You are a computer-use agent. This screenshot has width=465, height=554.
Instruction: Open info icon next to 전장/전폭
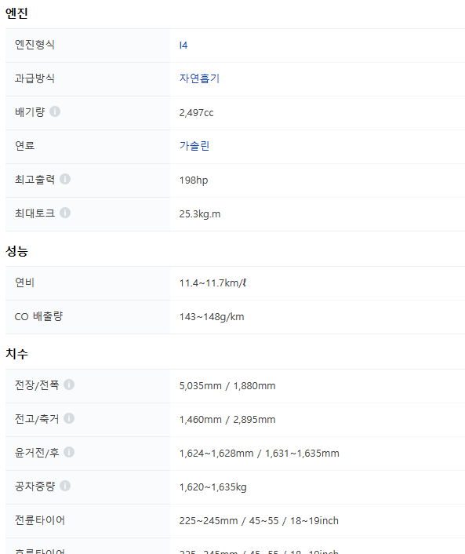[69, 385]
